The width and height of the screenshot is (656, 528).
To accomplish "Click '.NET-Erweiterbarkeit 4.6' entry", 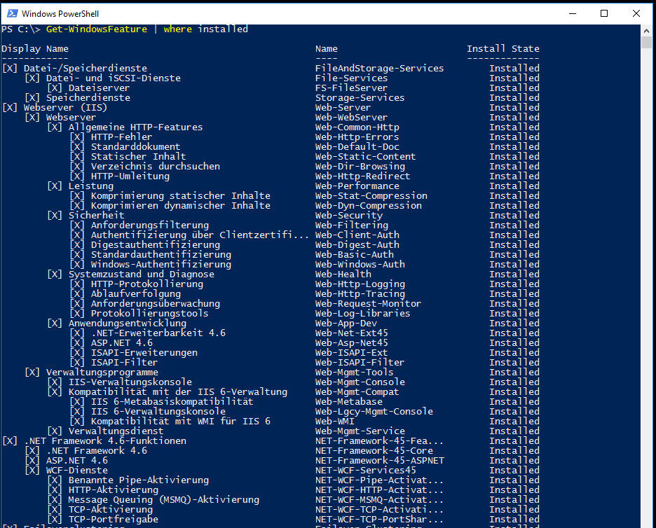I will click(x=158, y=333).
